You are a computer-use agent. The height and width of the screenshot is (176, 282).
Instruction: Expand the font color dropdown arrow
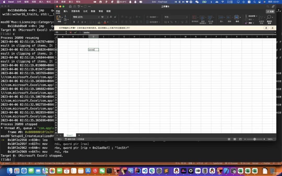pos(108,22)
